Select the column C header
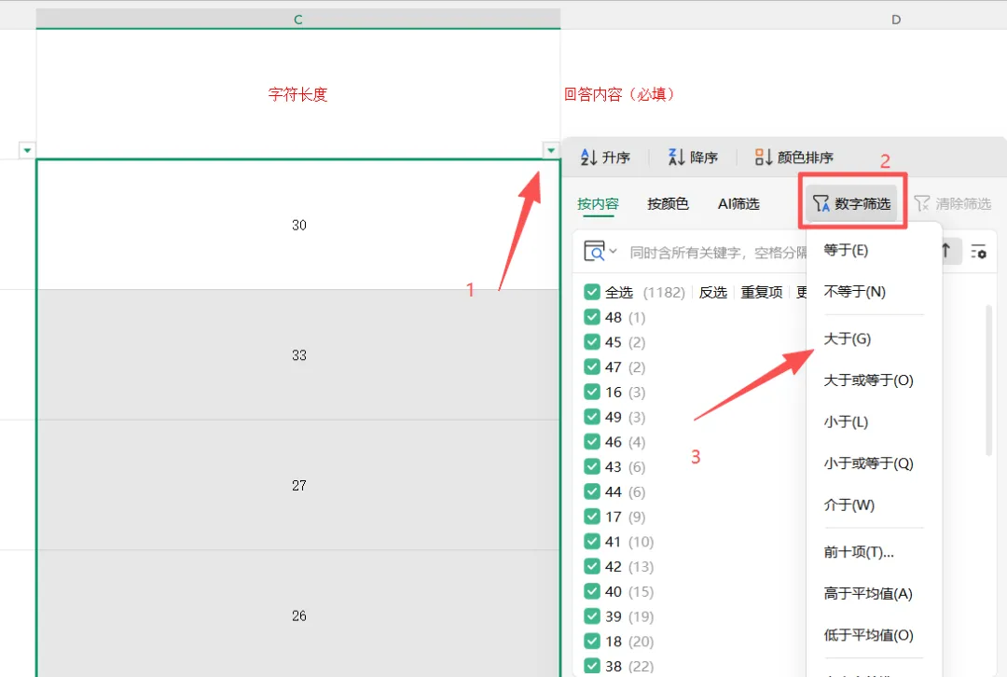This screenshot has width=1007, height=677. click(x=298, y=20)
